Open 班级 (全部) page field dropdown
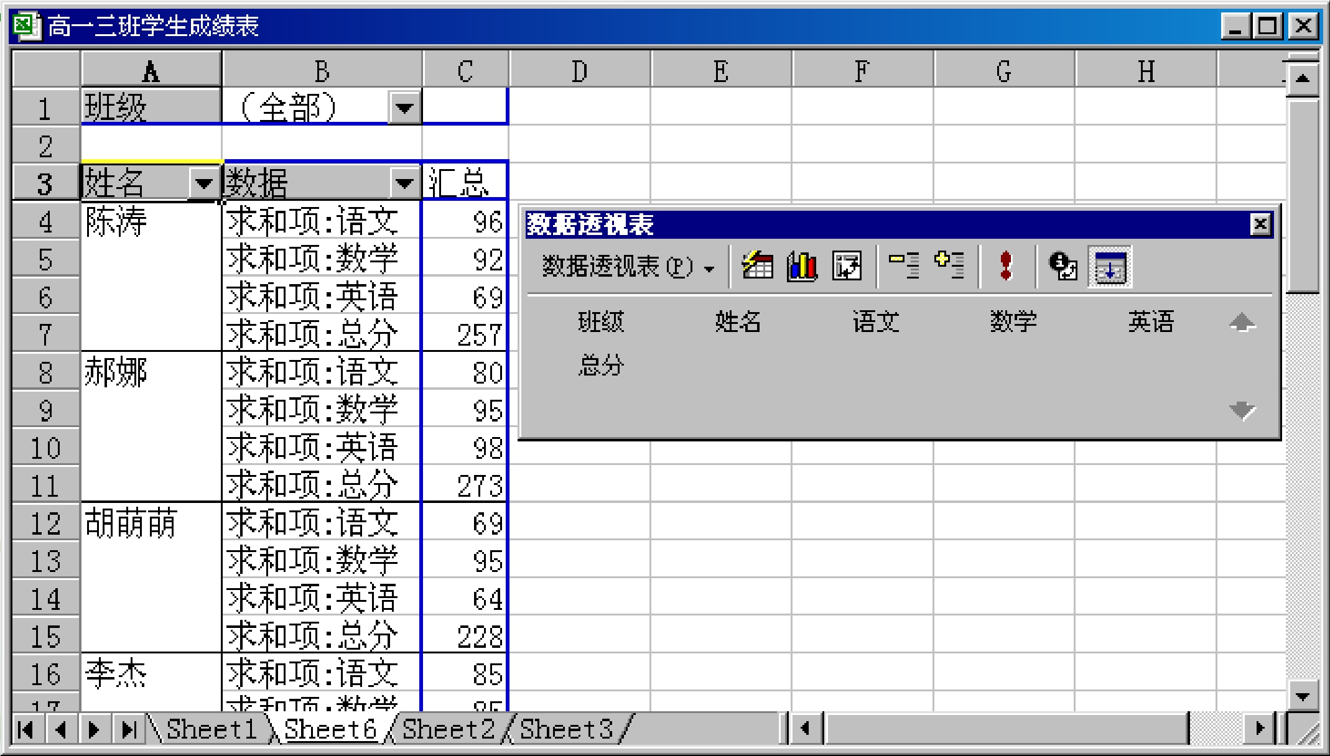The width and height of the screenshot is (1330, 756). pos(404,108)
